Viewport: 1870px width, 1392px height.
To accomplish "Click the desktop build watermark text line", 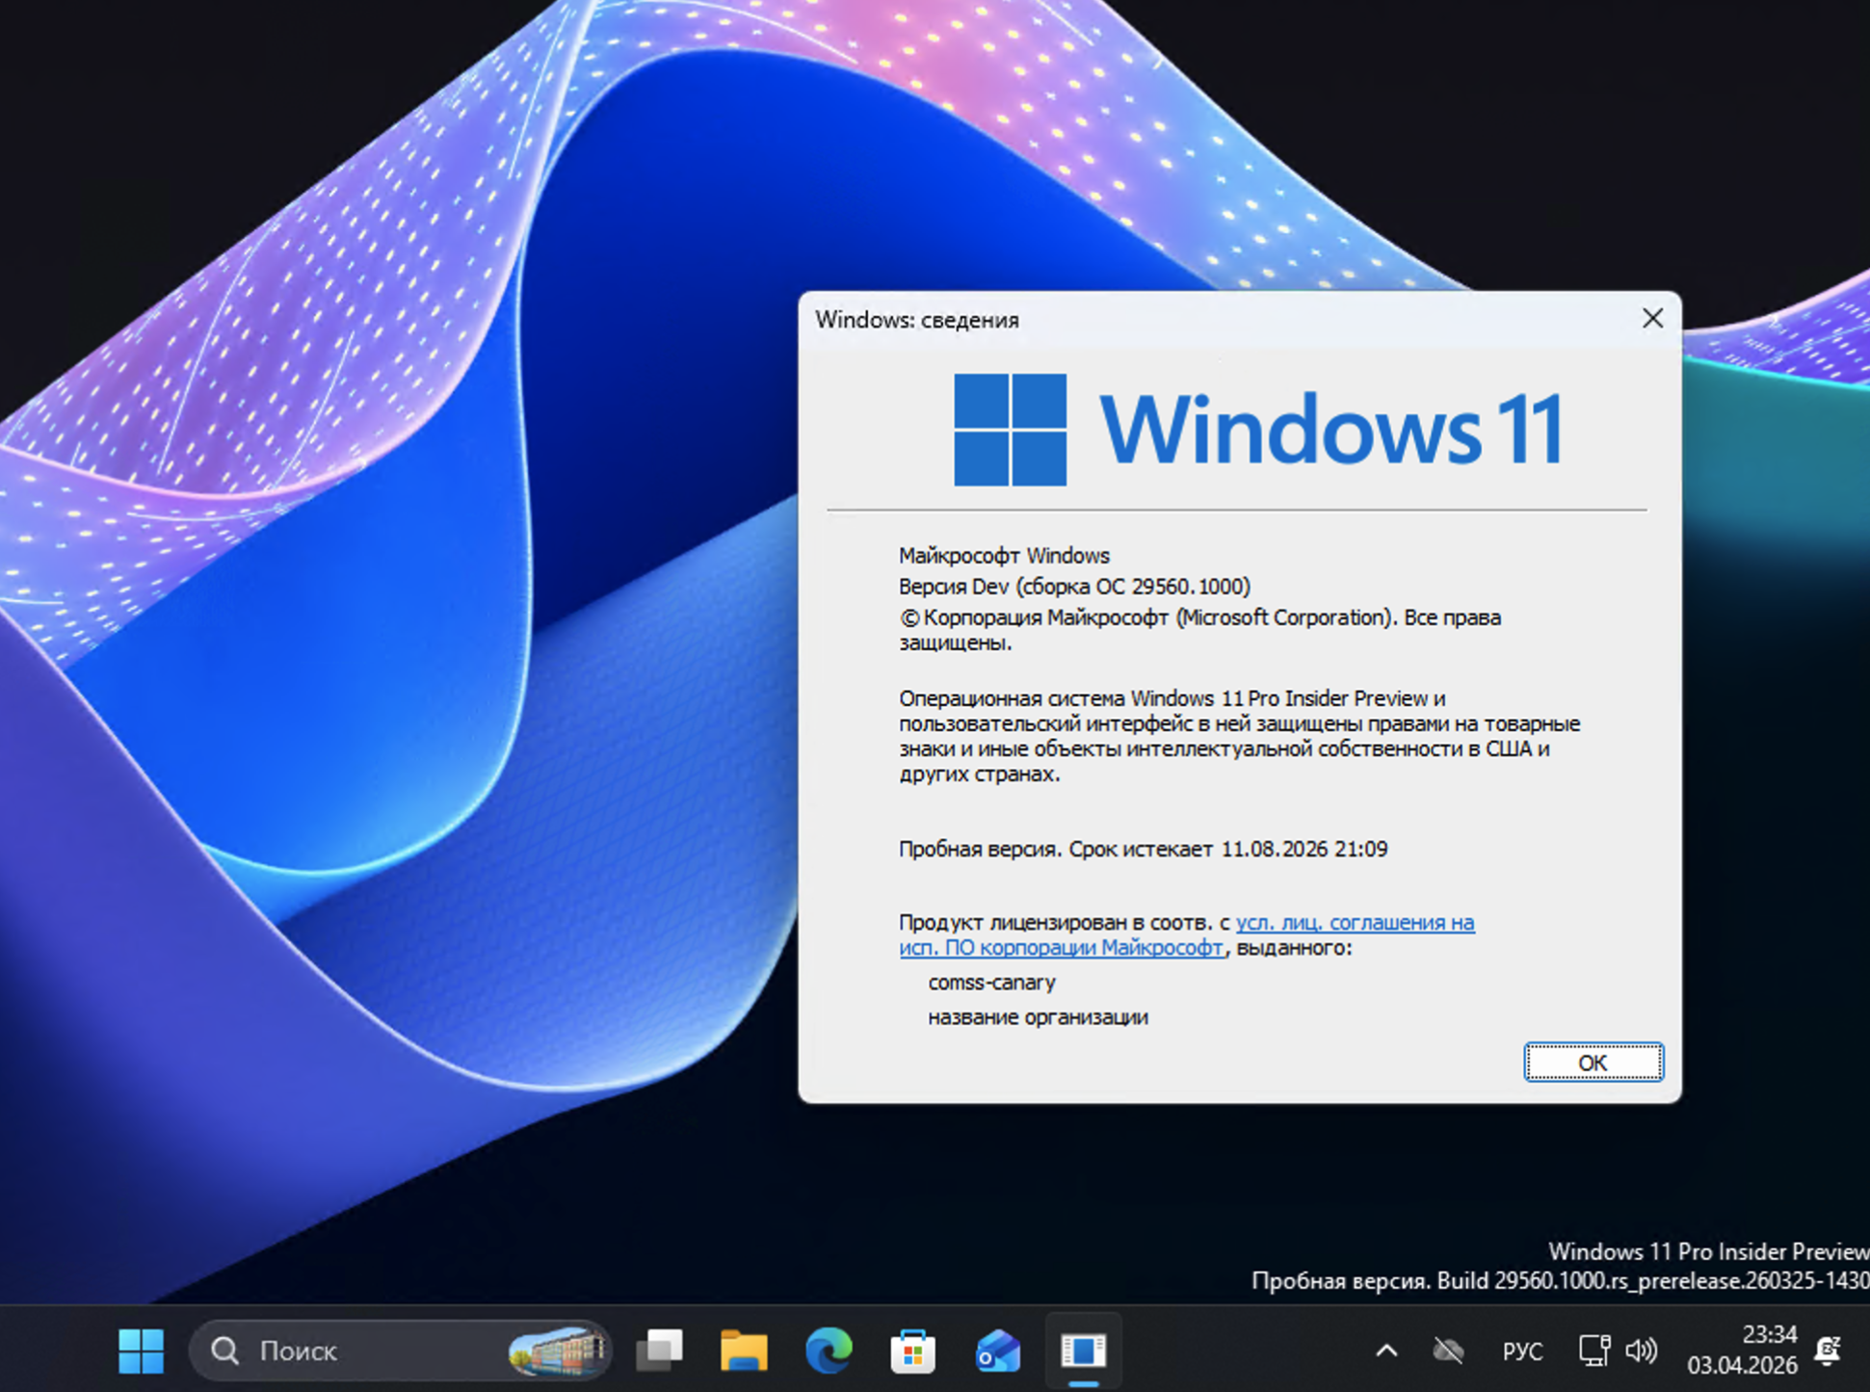I will [1561, 1280].
